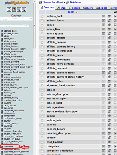
Task: Open structure icon for admin row
Action: (x=109, y=25)
